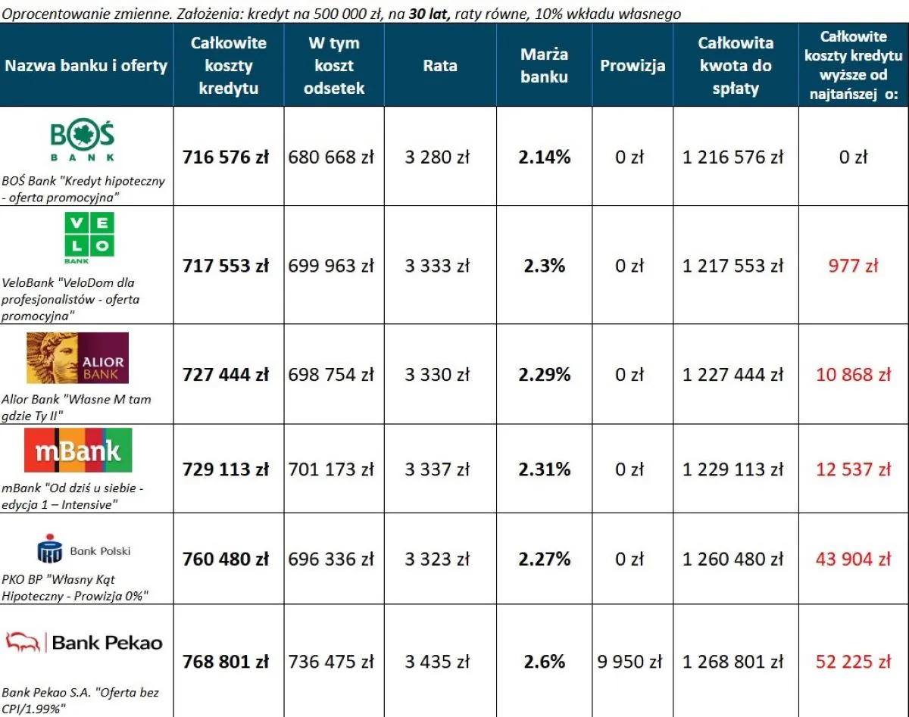The width and height of the screenshot is (909, 717).
Task: Click the "Nazwa banku i oferty" header
Action: 86,66
